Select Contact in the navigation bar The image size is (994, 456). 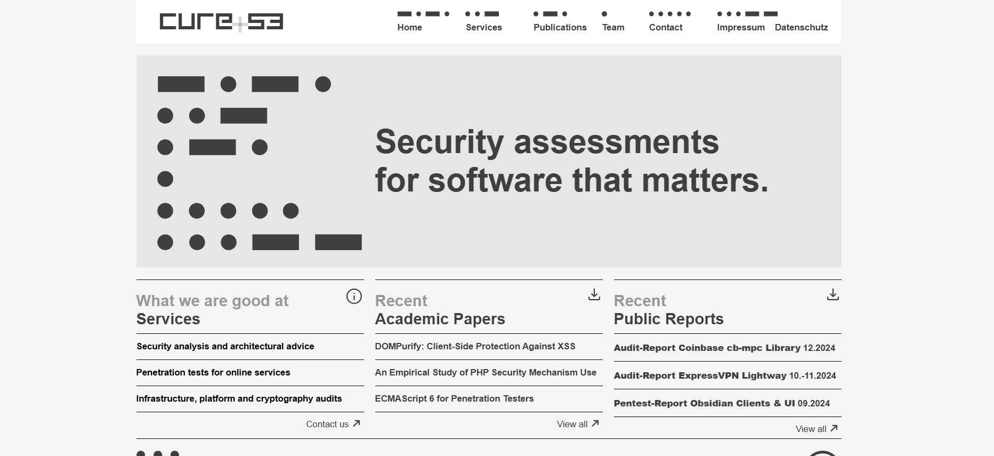(666, 27)
